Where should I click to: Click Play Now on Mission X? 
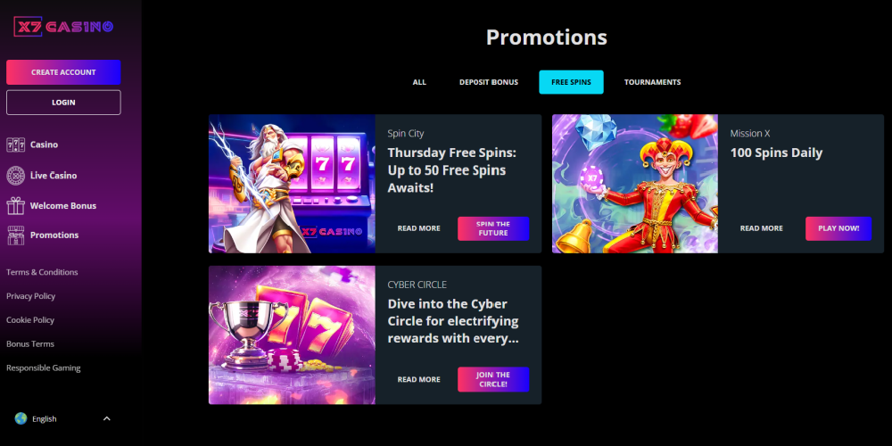838,228
